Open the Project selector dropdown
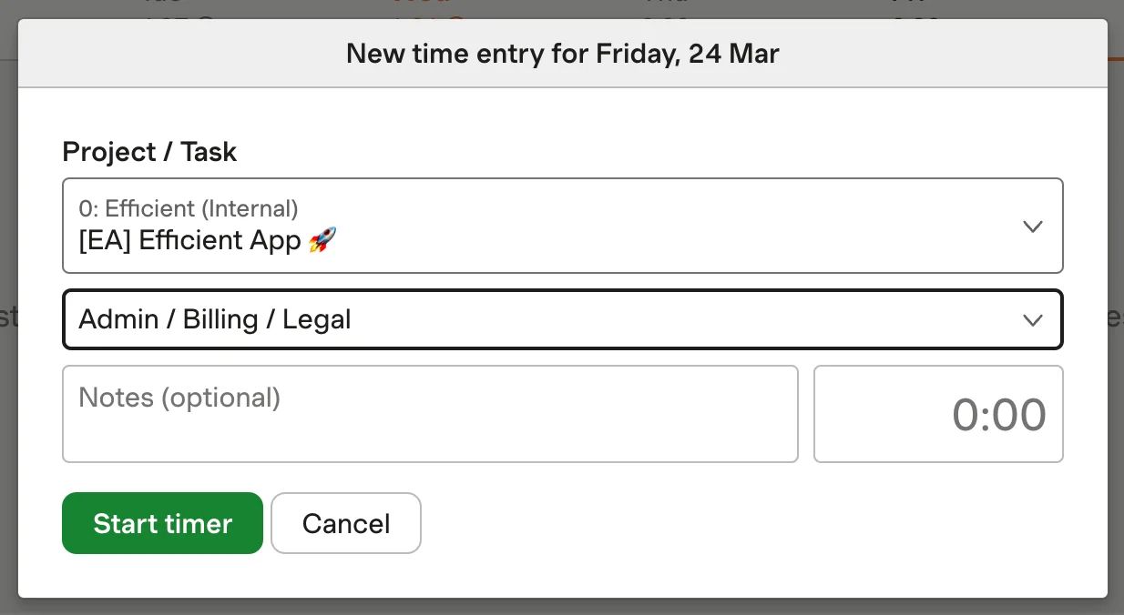 click(562, 226)
